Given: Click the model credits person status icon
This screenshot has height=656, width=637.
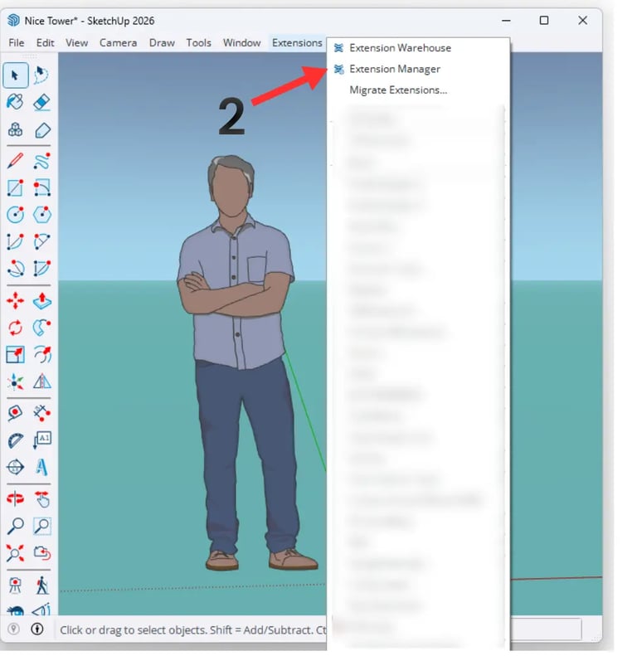Looking at the screenshot, I should (37, 629).
